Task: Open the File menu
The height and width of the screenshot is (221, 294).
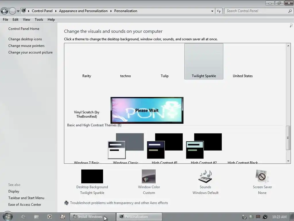Action: point(5,20)
